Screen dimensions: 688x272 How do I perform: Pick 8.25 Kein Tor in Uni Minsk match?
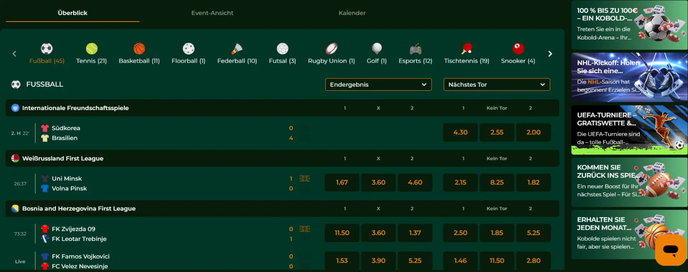pyautogui.click(x=497, y=182)
